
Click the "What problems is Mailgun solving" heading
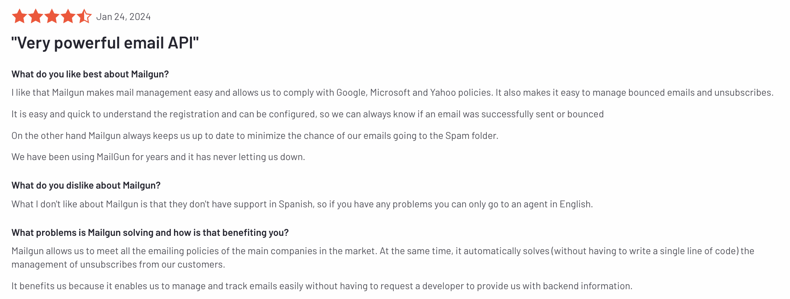pos(150,233)
